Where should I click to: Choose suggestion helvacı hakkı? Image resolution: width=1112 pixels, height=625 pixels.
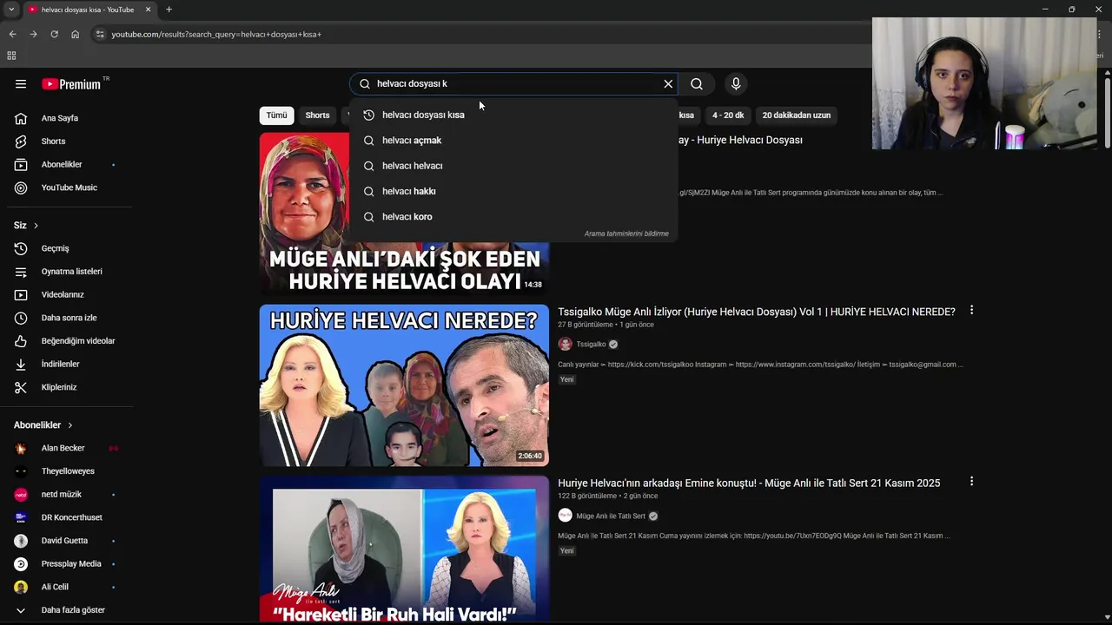[x=513, y=191]
